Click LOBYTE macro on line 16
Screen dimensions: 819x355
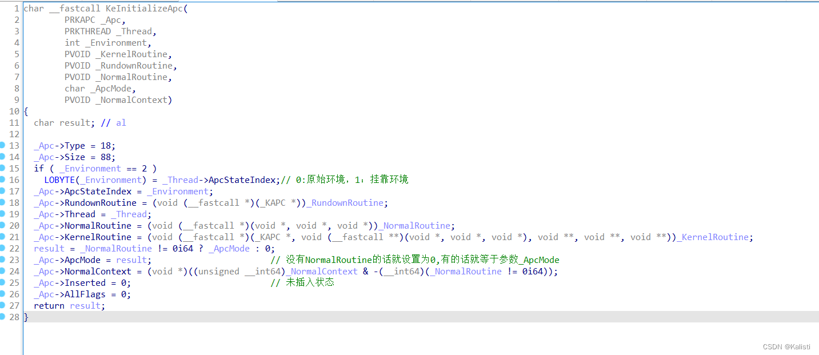tap(59, 180)
